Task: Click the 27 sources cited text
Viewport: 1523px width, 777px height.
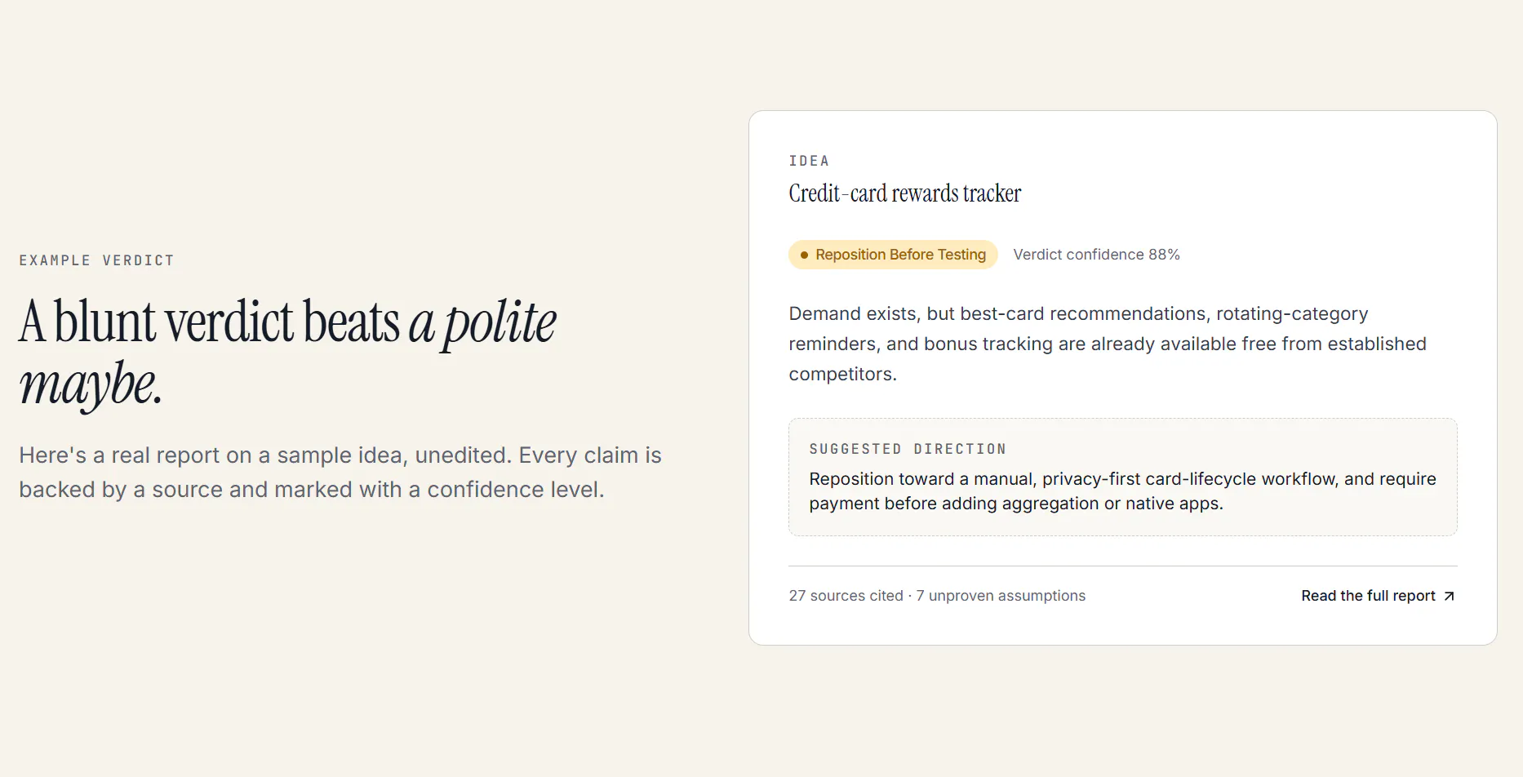Action: coord(846,596)
